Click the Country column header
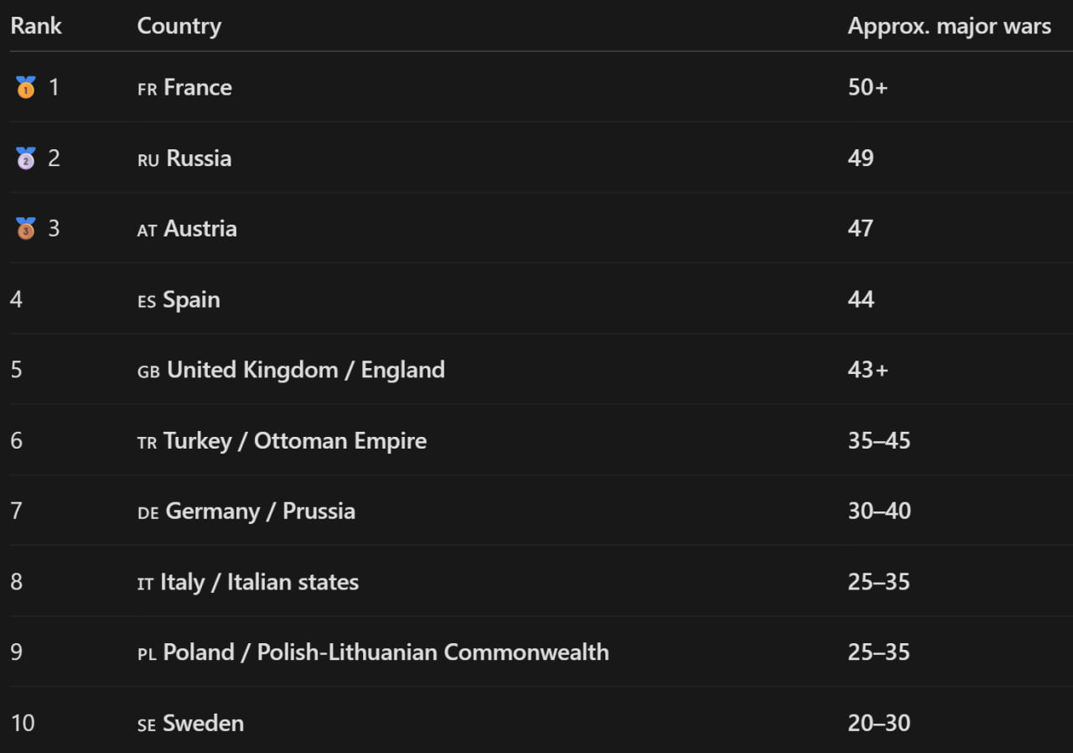Image resolution: width=1073 pixels, height=753 pixels. coord(179,26)
